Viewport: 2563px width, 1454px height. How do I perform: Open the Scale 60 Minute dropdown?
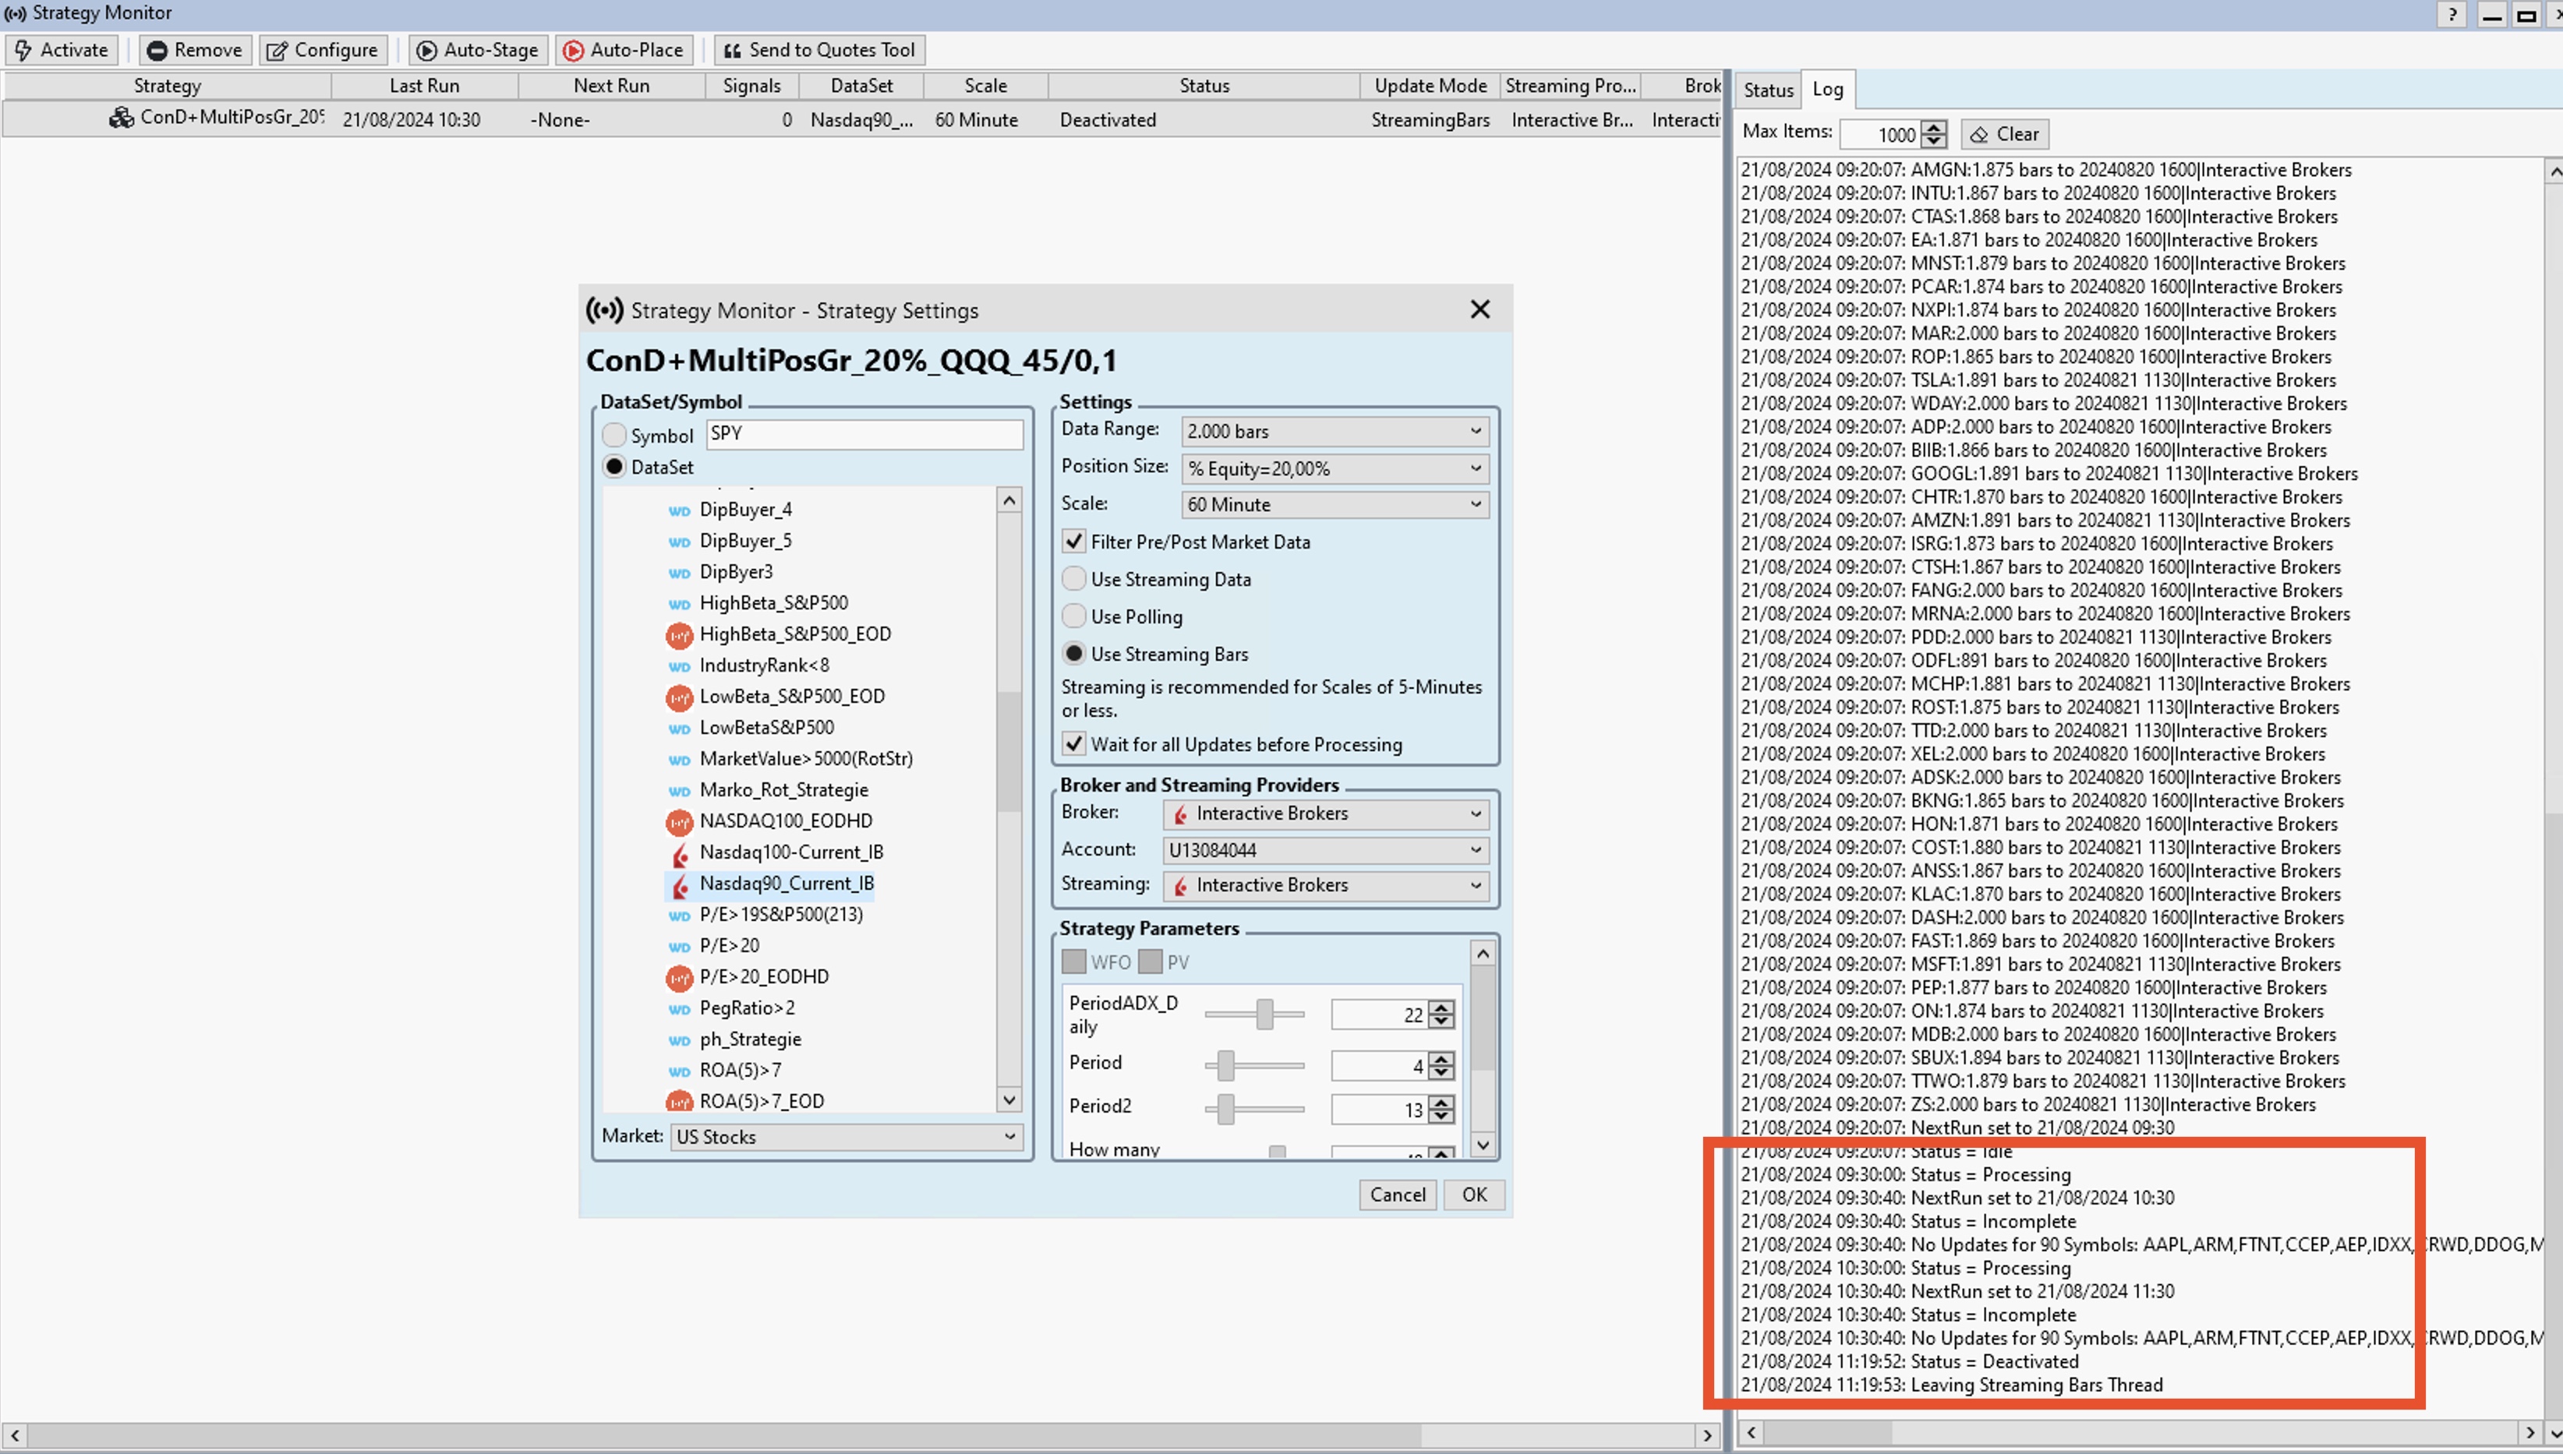point(1334,504)
